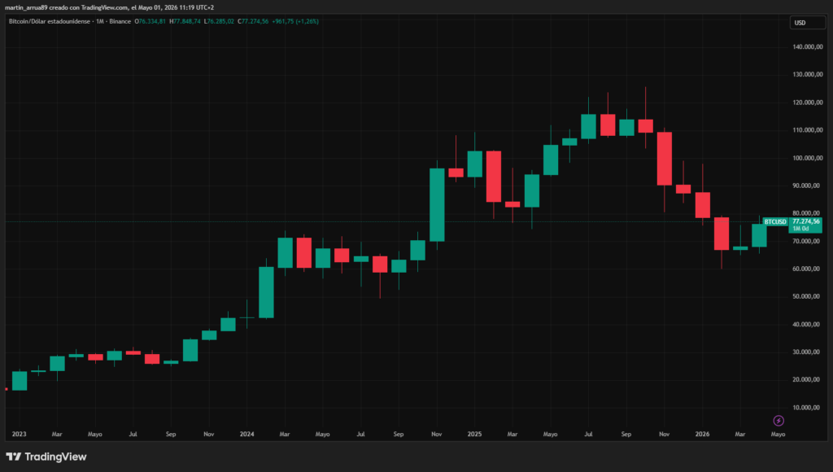The width and height of the screenshot is (833, 472).
Task: Click the low value L76.285,02
Action: tap(219, 21)
